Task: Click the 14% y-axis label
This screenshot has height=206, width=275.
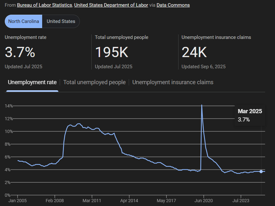Action: point(9,106)
